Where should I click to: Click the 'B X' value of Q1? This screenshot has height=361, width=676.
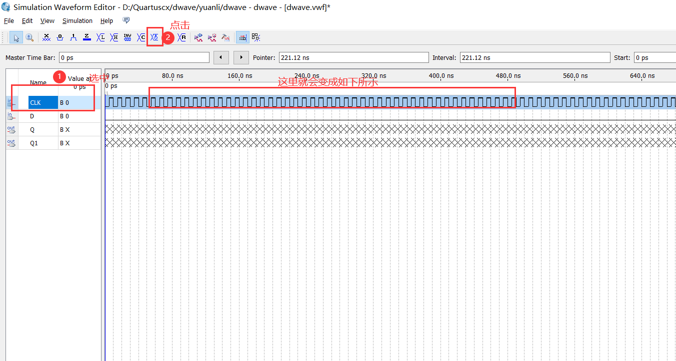point(65,143)
